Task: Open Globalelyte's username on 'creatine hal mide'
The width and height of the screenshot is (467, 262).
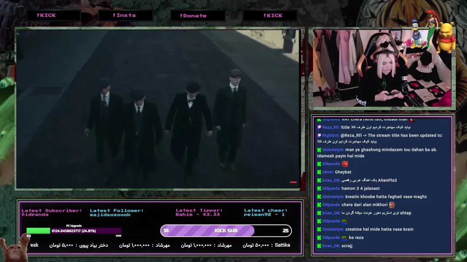Action: pyautogui.click(x=333, y=230)
